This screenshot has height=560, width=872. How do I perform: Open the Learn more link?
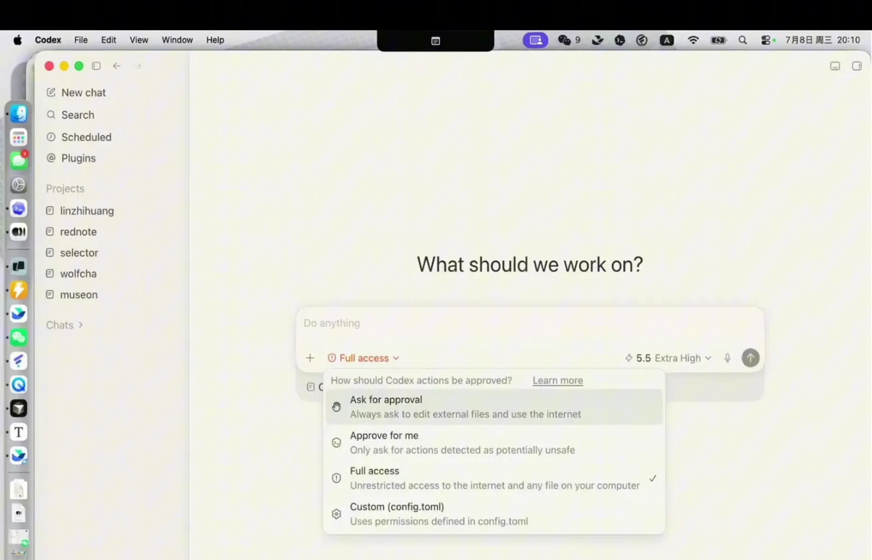point(558,380)
